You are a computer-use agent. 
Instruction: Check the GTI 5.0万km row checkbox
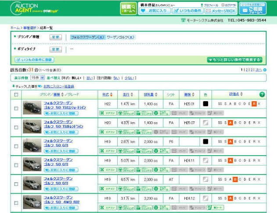[x=16, y=165]
